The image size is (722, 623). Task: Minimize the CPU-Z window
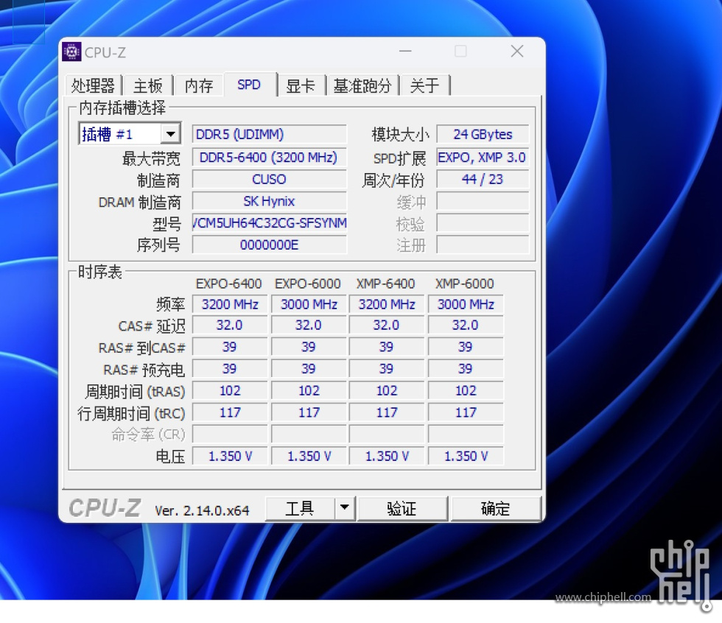click(x=405, y=51)
